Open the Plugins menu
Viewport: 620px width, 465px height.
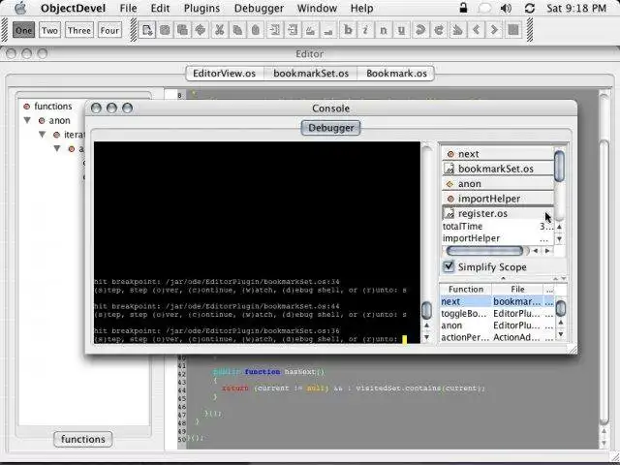[201, 8]
